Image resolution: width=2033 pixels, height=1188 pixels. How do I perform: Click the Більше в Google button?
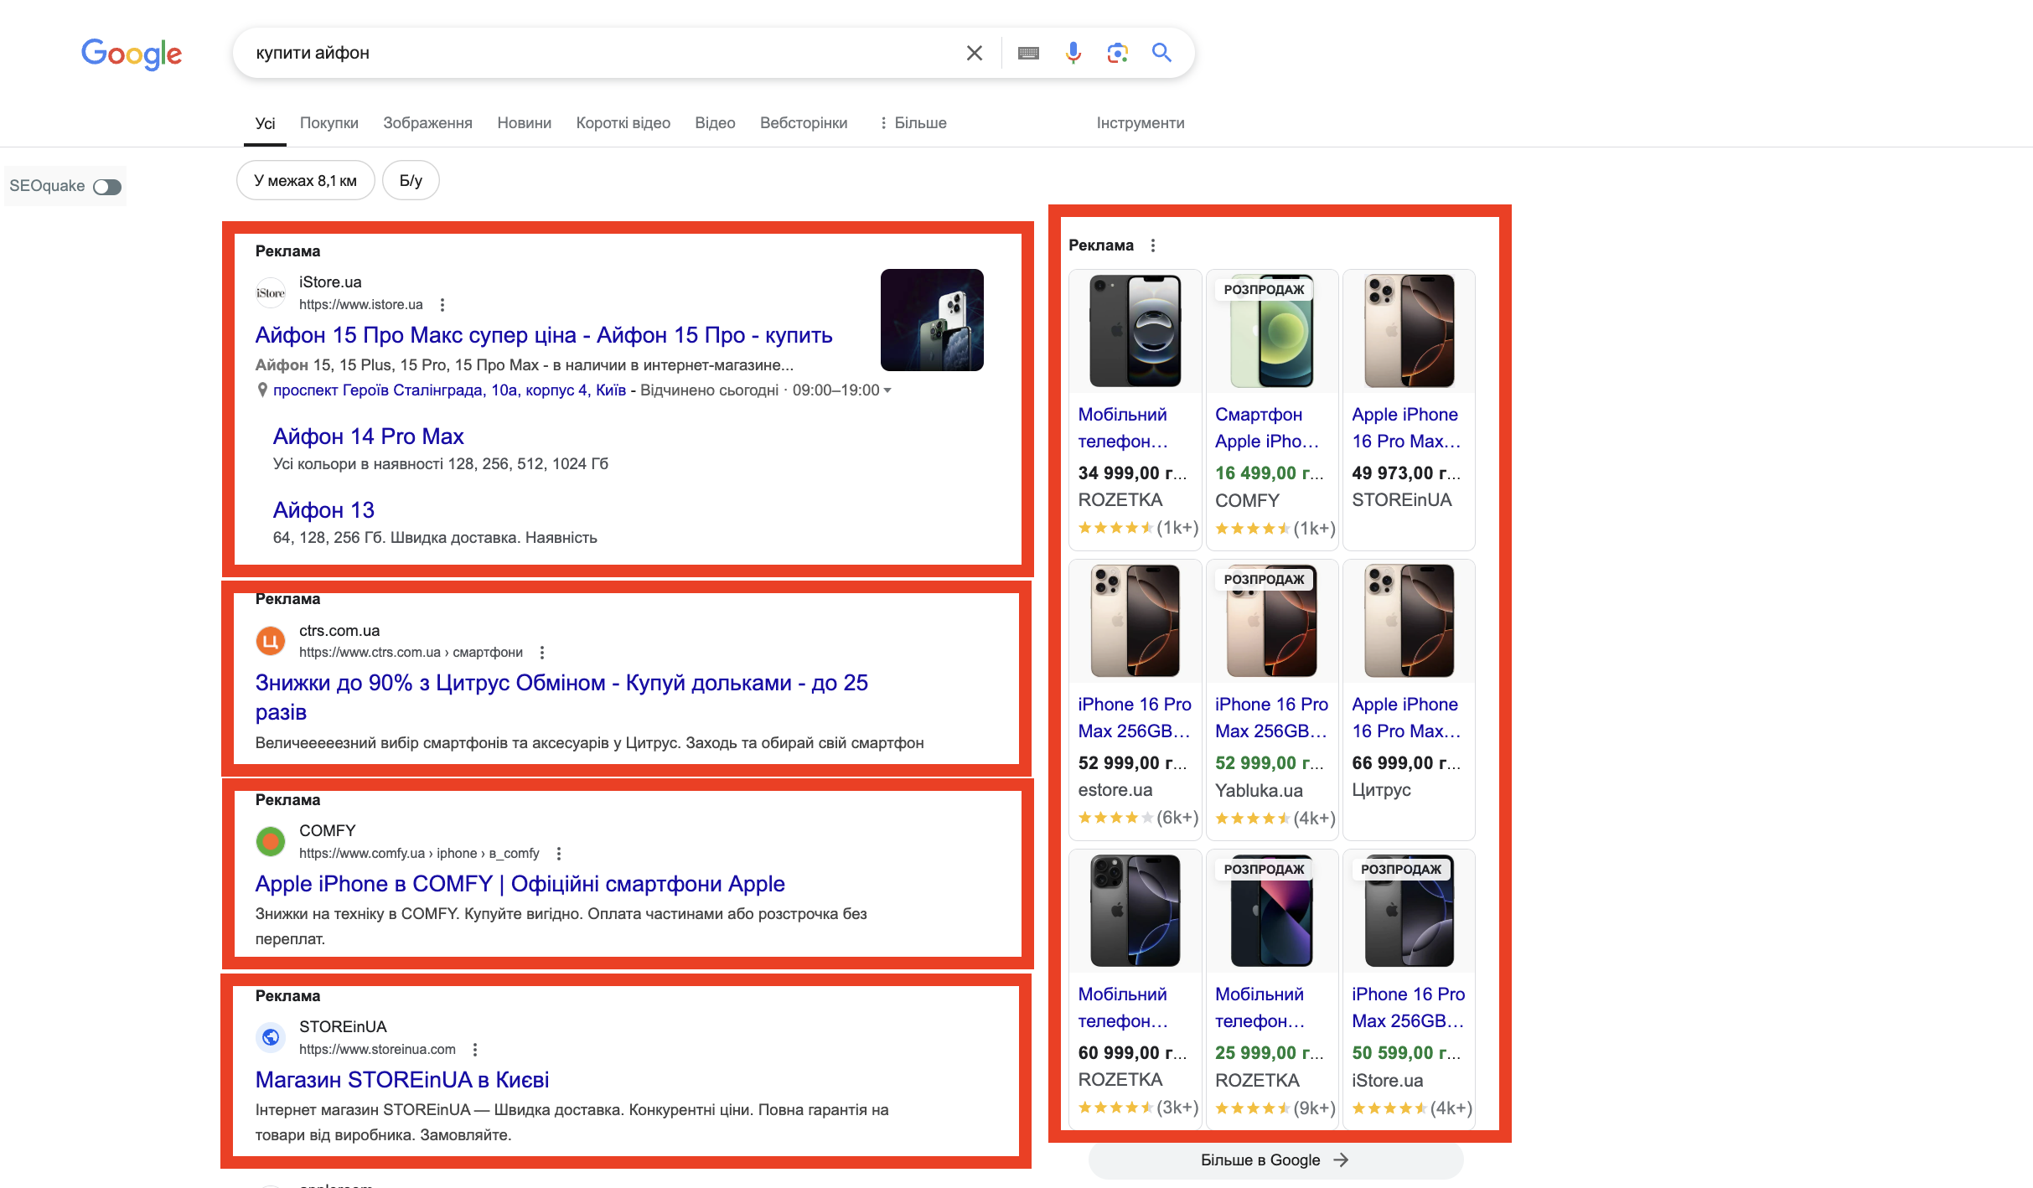pyautogui.click(x=1275, y=1160)
